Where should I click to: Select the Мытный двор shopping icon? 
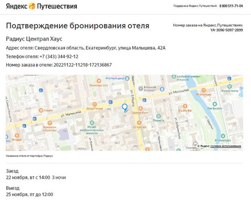(x=127, y=78)
